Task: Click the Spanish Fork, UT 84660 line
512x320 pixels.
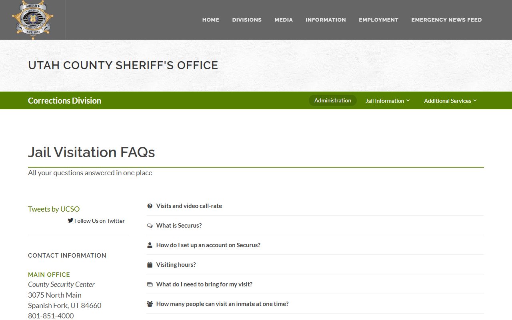Action: (65, 305)
